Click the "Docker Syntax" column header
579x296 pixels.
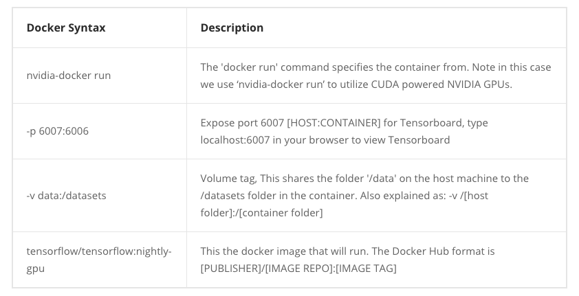click(66, 28)
